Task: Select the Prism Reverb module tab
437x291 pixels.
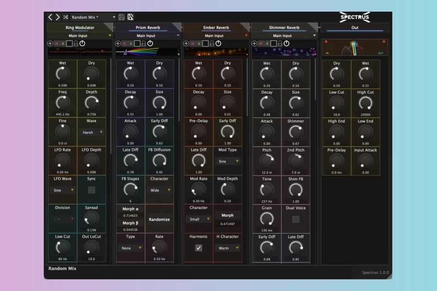Action: [x=148, y=28]
